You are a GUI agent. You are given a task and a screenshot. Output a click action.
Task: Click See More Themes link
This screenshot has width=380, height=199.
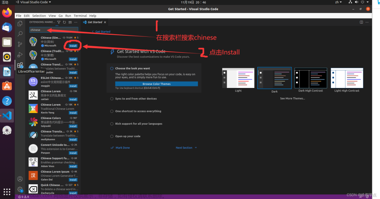click(x=293, y=99)
